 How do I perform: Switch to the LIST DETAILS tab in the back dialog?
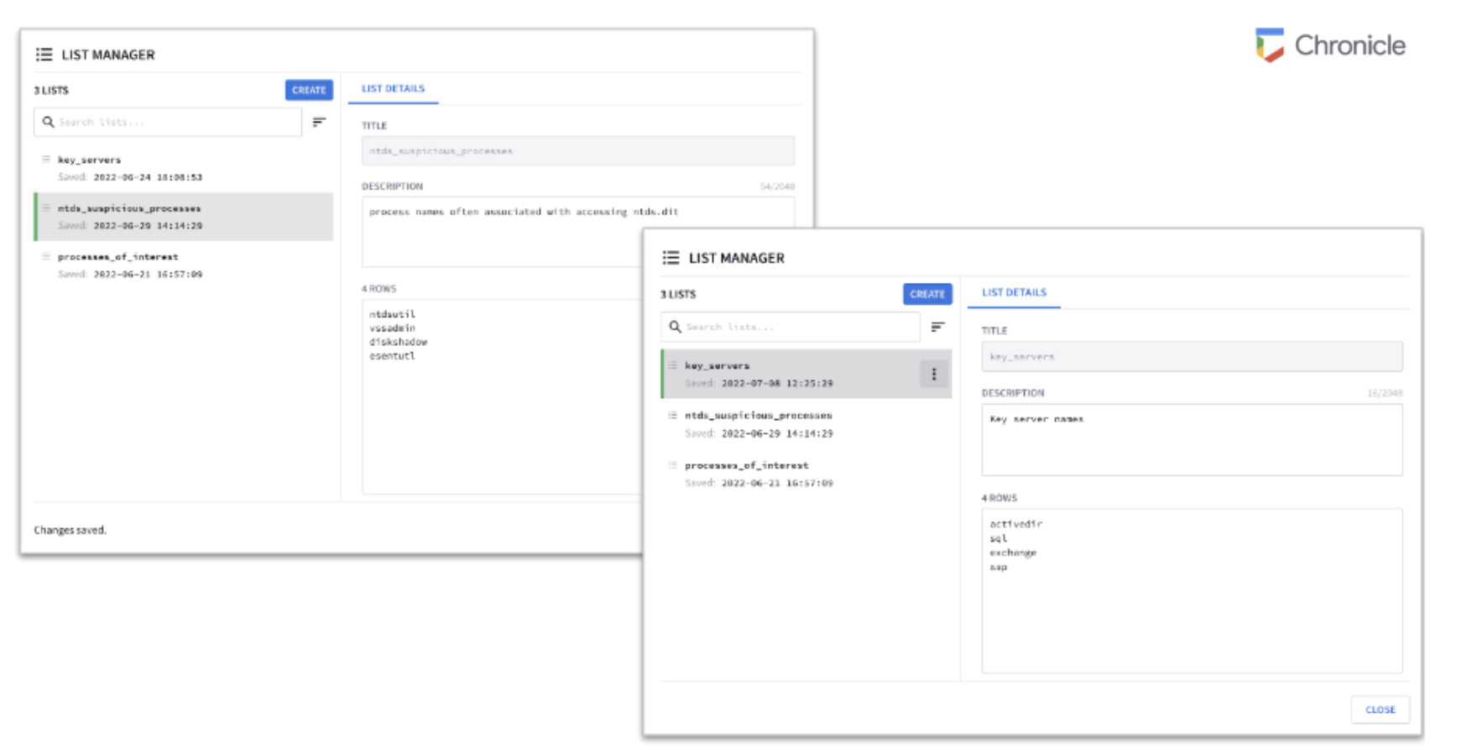[393, 89]
